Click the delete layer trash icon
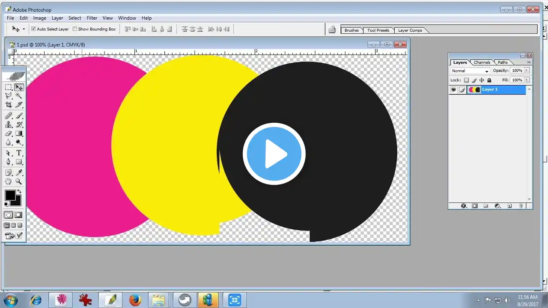Screen dimensions: 548x308 pyautogui.click(x=521, y=206)
